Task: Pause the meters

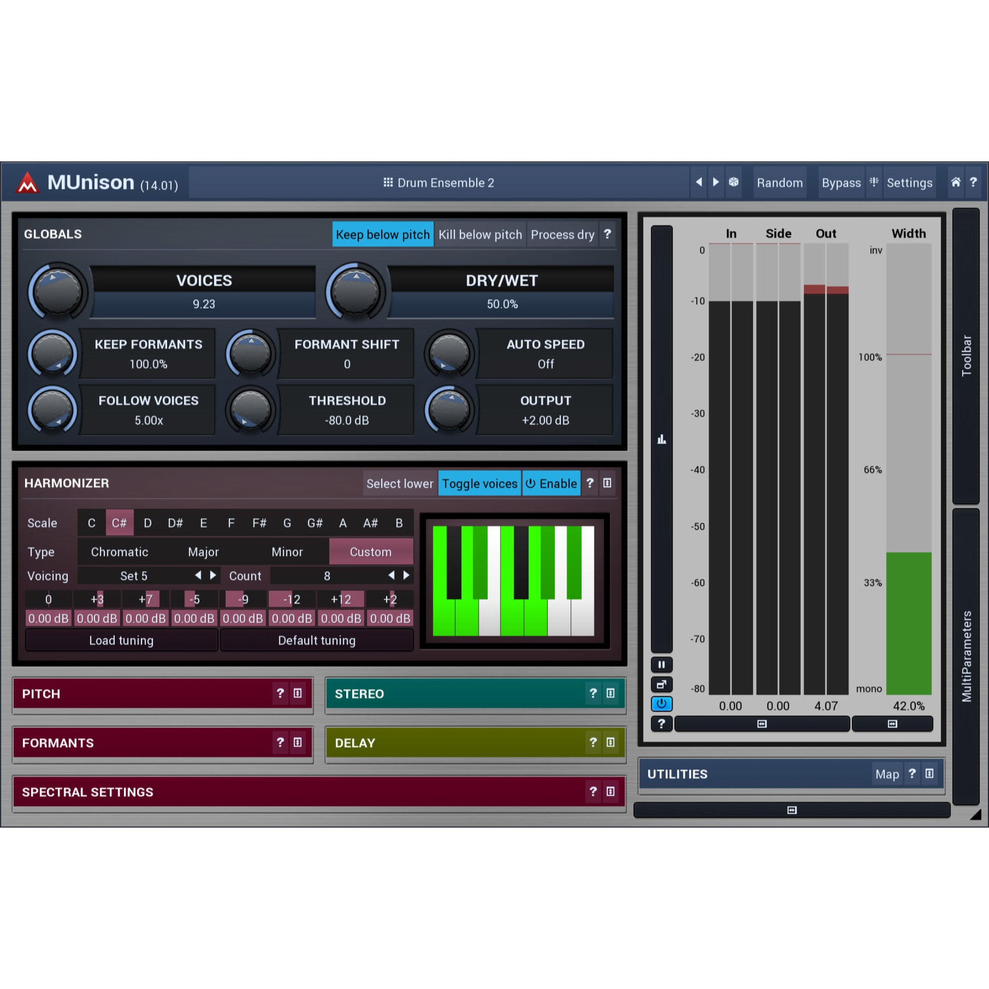Action: point(661,665)
